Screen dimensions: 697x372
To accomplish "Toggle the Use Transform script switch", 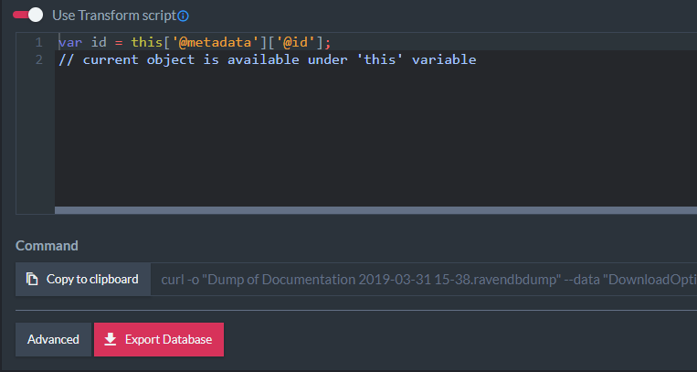I will click(x=27, y=16).
